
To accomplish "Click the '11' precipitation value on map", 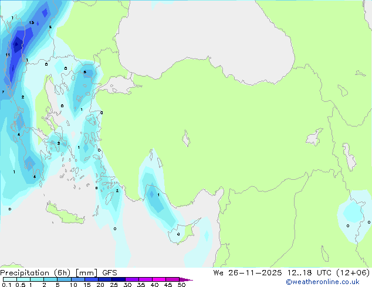I will (x=8, y=55).
